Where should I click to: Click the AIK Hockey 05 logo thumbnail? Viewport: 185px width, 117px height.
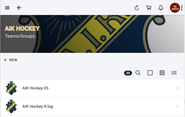pyautogui.click(x=11, y=88)
